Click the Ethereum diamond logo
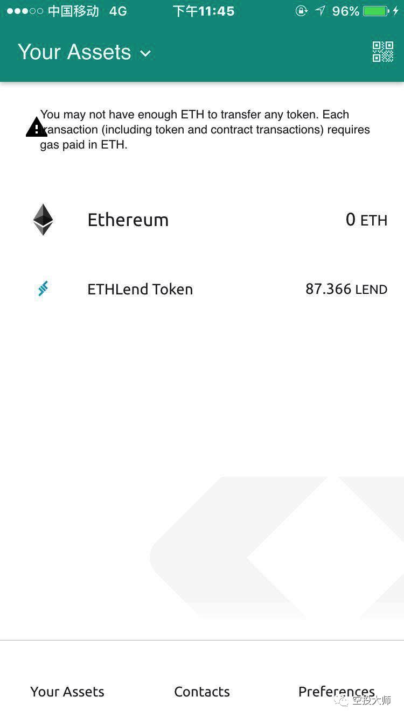The width and height of the screenshot is (404, 718). pos(43,220)
